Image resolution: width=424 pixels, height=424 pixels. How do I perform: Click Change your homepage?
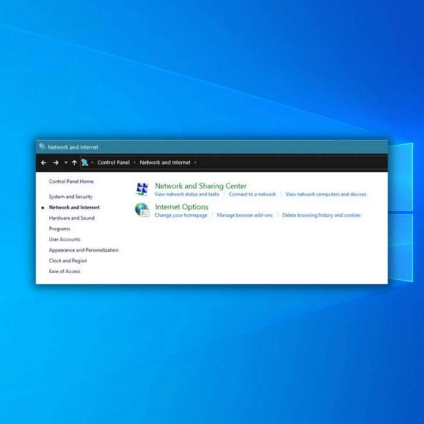click(181, 215)
